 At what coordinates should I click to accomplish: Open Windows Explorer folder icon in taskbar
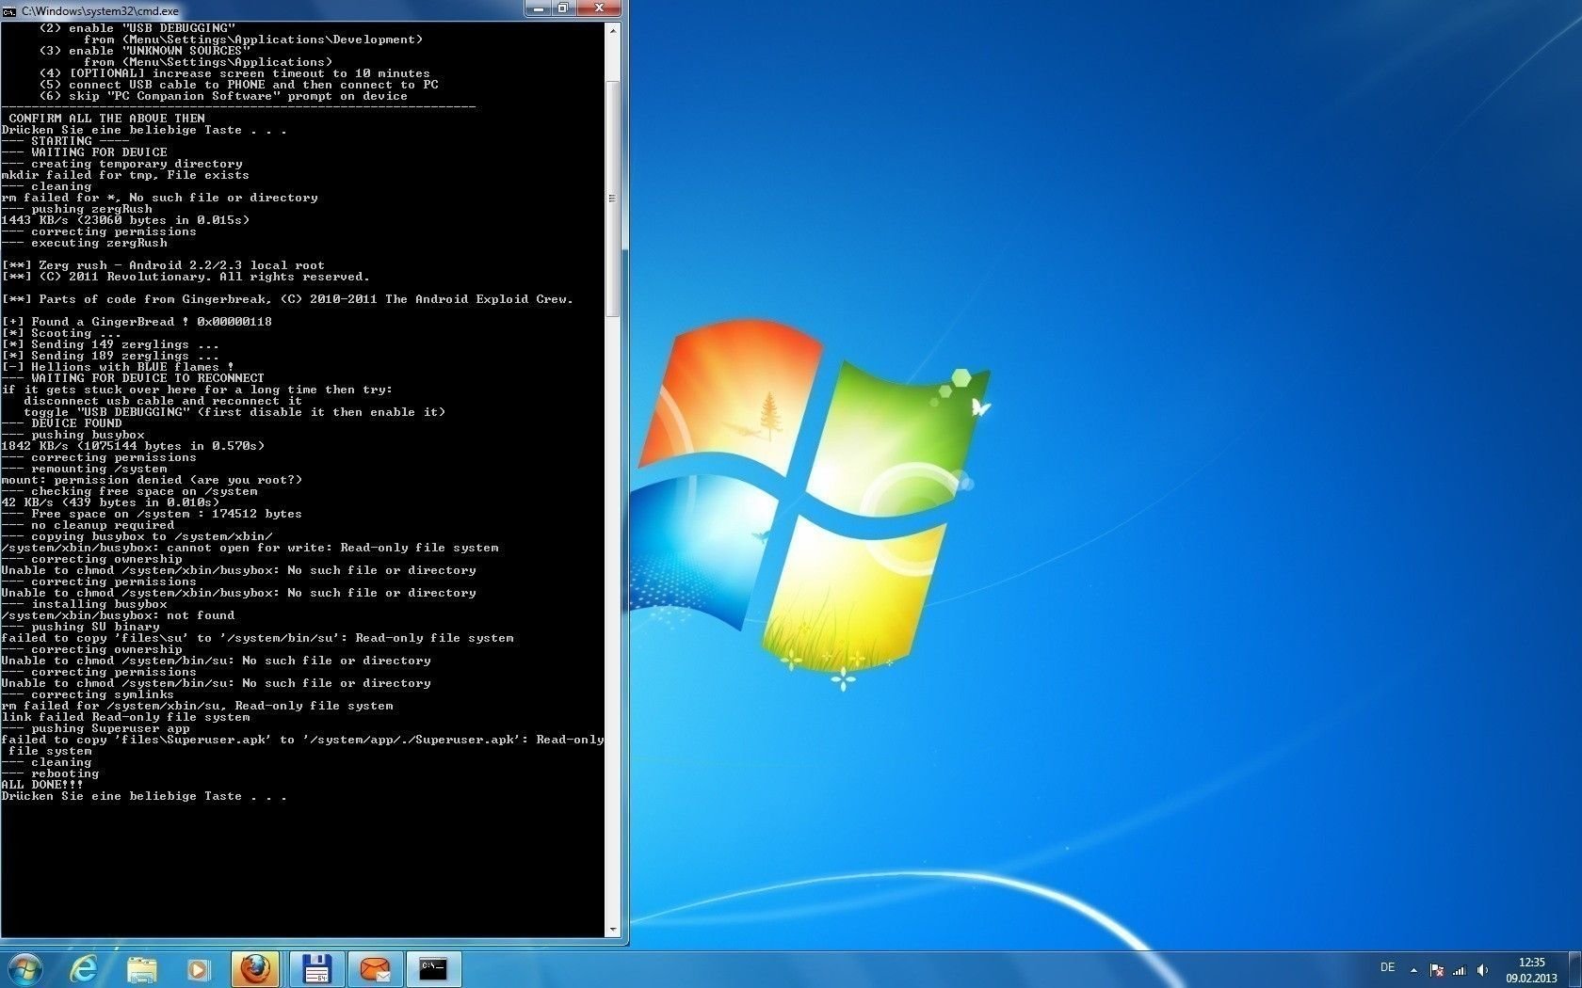coord(141,969)
